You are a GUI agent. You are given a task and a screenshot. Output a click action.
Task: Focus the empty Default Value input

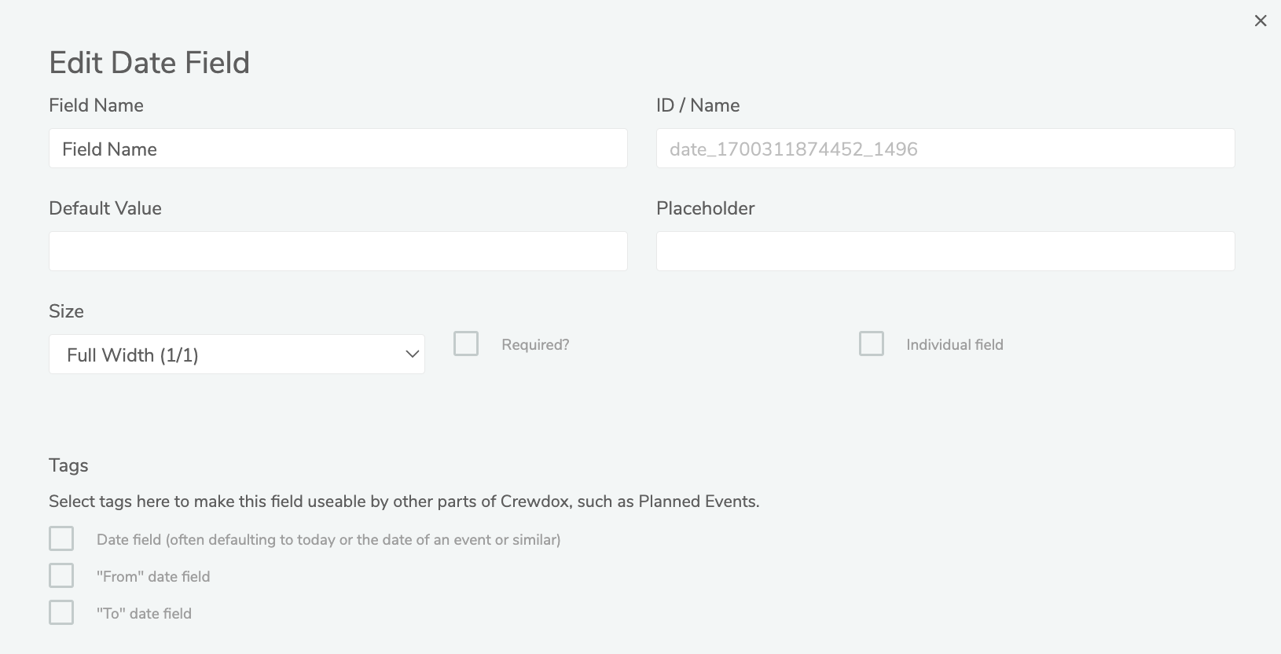[x=338, y=252]
